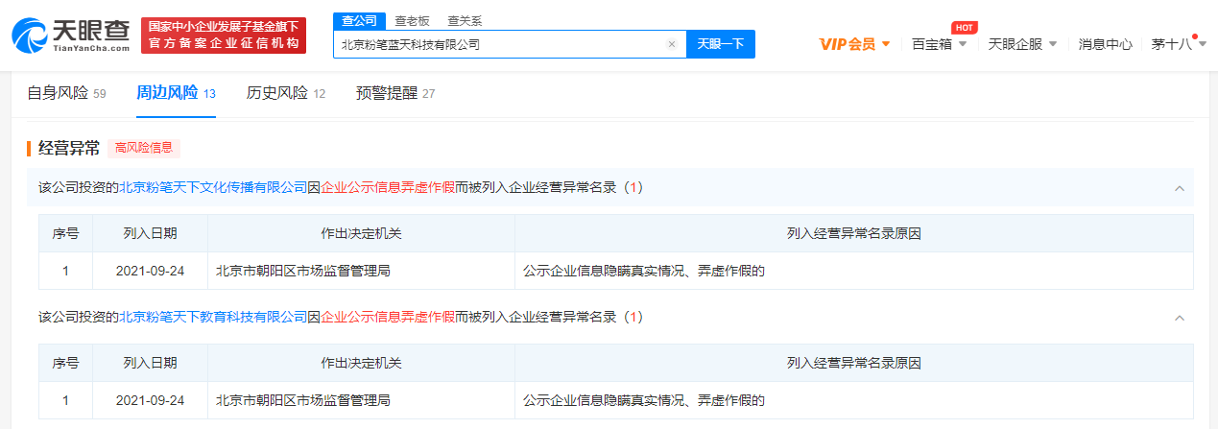Screen dimensions: 1218x429
Task: Collapse the 文化传播有限公司 abnormal record section
Action: [x=1180, y=189]
